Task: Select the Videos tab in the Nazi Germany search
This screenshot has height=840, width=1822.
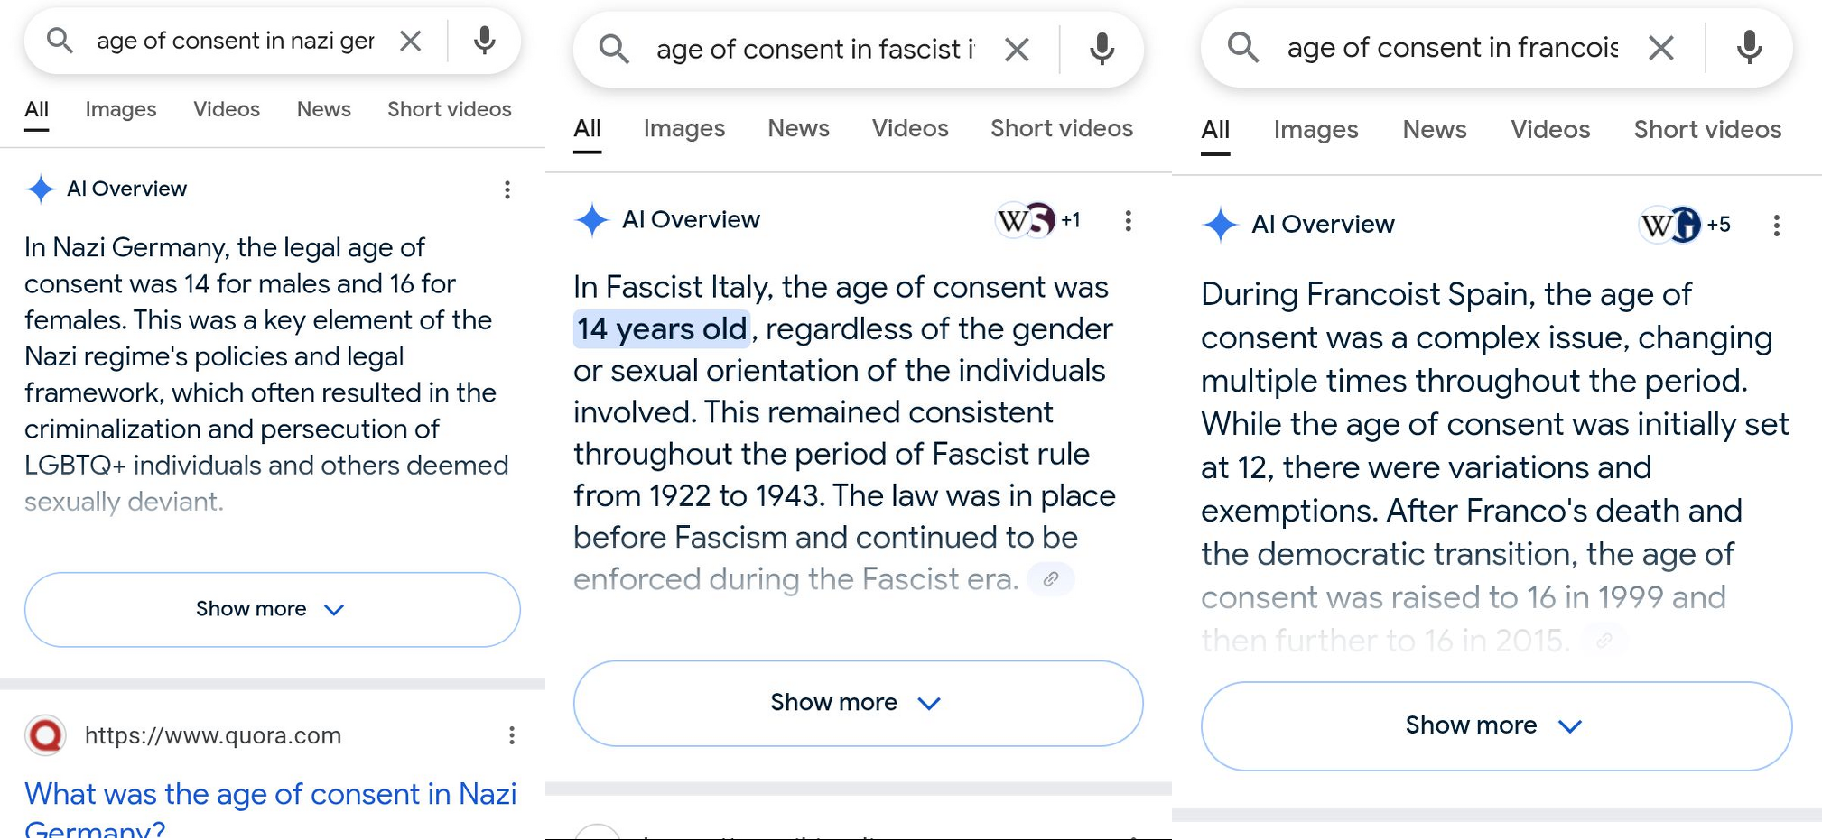Action: [x=227, y=109]
